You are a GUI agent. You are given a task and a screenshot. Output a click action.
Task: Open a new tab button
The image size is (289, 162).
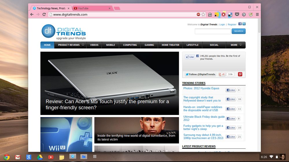(x=117, y=8)
